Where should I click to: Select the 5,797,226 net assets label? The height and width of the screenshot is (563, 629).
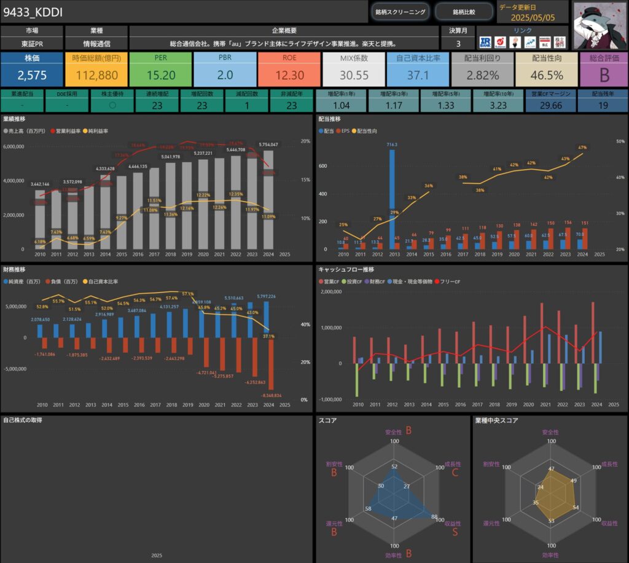point(267,296)
